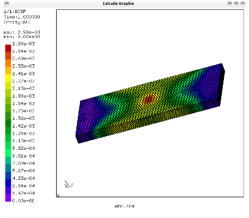Viewport: 249px width, 218px height.
Task: Click the Time:1.000000 label
Action: click(22, 17)
